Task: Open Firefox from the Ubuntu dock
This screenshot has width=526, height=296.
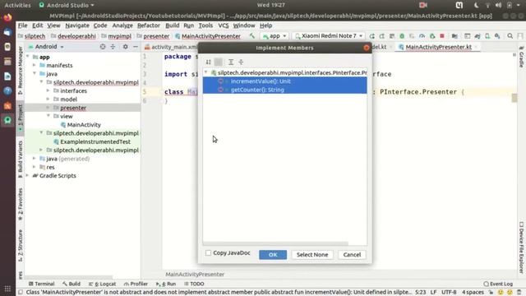Action: (7, 17)
